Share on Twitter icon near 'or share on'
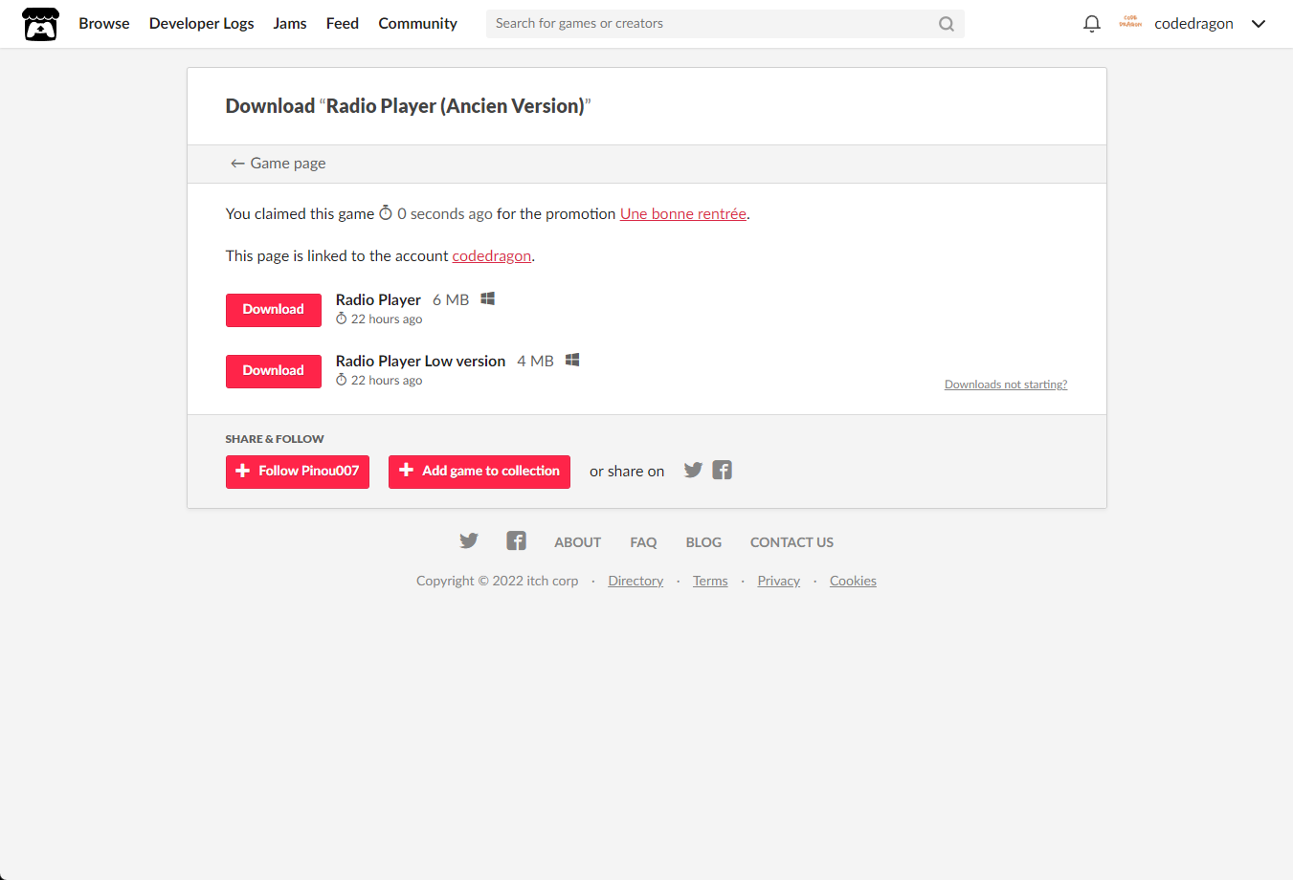The height and width of the screenshot is (880, 1293). coord(693,470)
